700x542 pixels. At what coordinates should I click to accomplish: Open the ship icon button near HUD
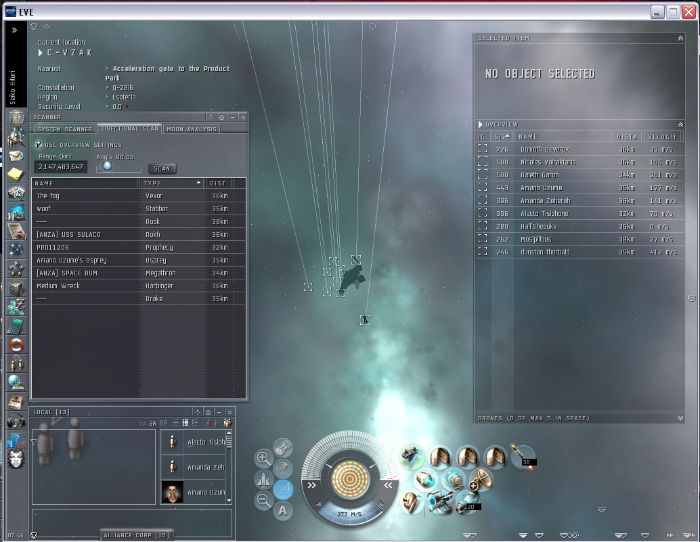(x=263, y=480)
